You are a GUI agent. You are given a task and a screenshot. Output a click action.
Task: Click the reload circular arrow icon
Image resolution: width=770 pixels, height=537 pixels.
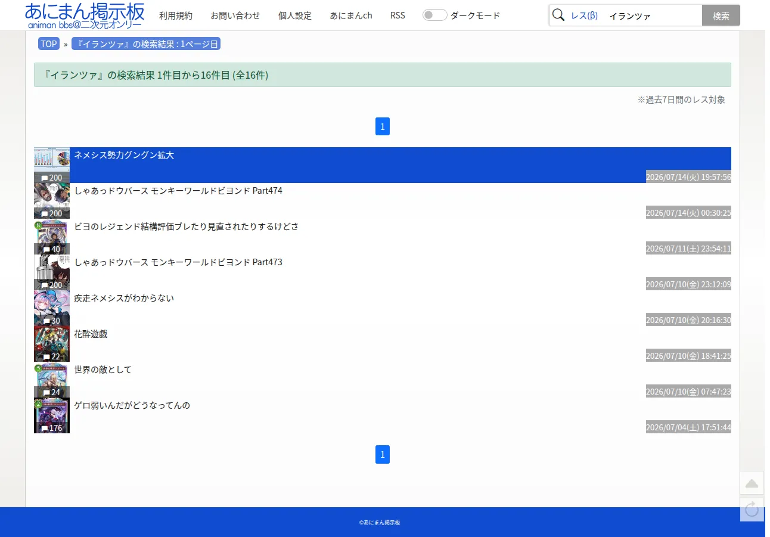point(752,509)
